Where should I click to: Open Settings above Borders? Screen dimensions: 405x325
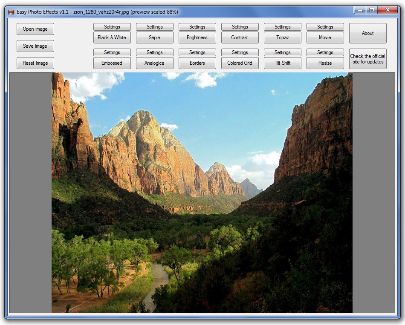(197, 52)
